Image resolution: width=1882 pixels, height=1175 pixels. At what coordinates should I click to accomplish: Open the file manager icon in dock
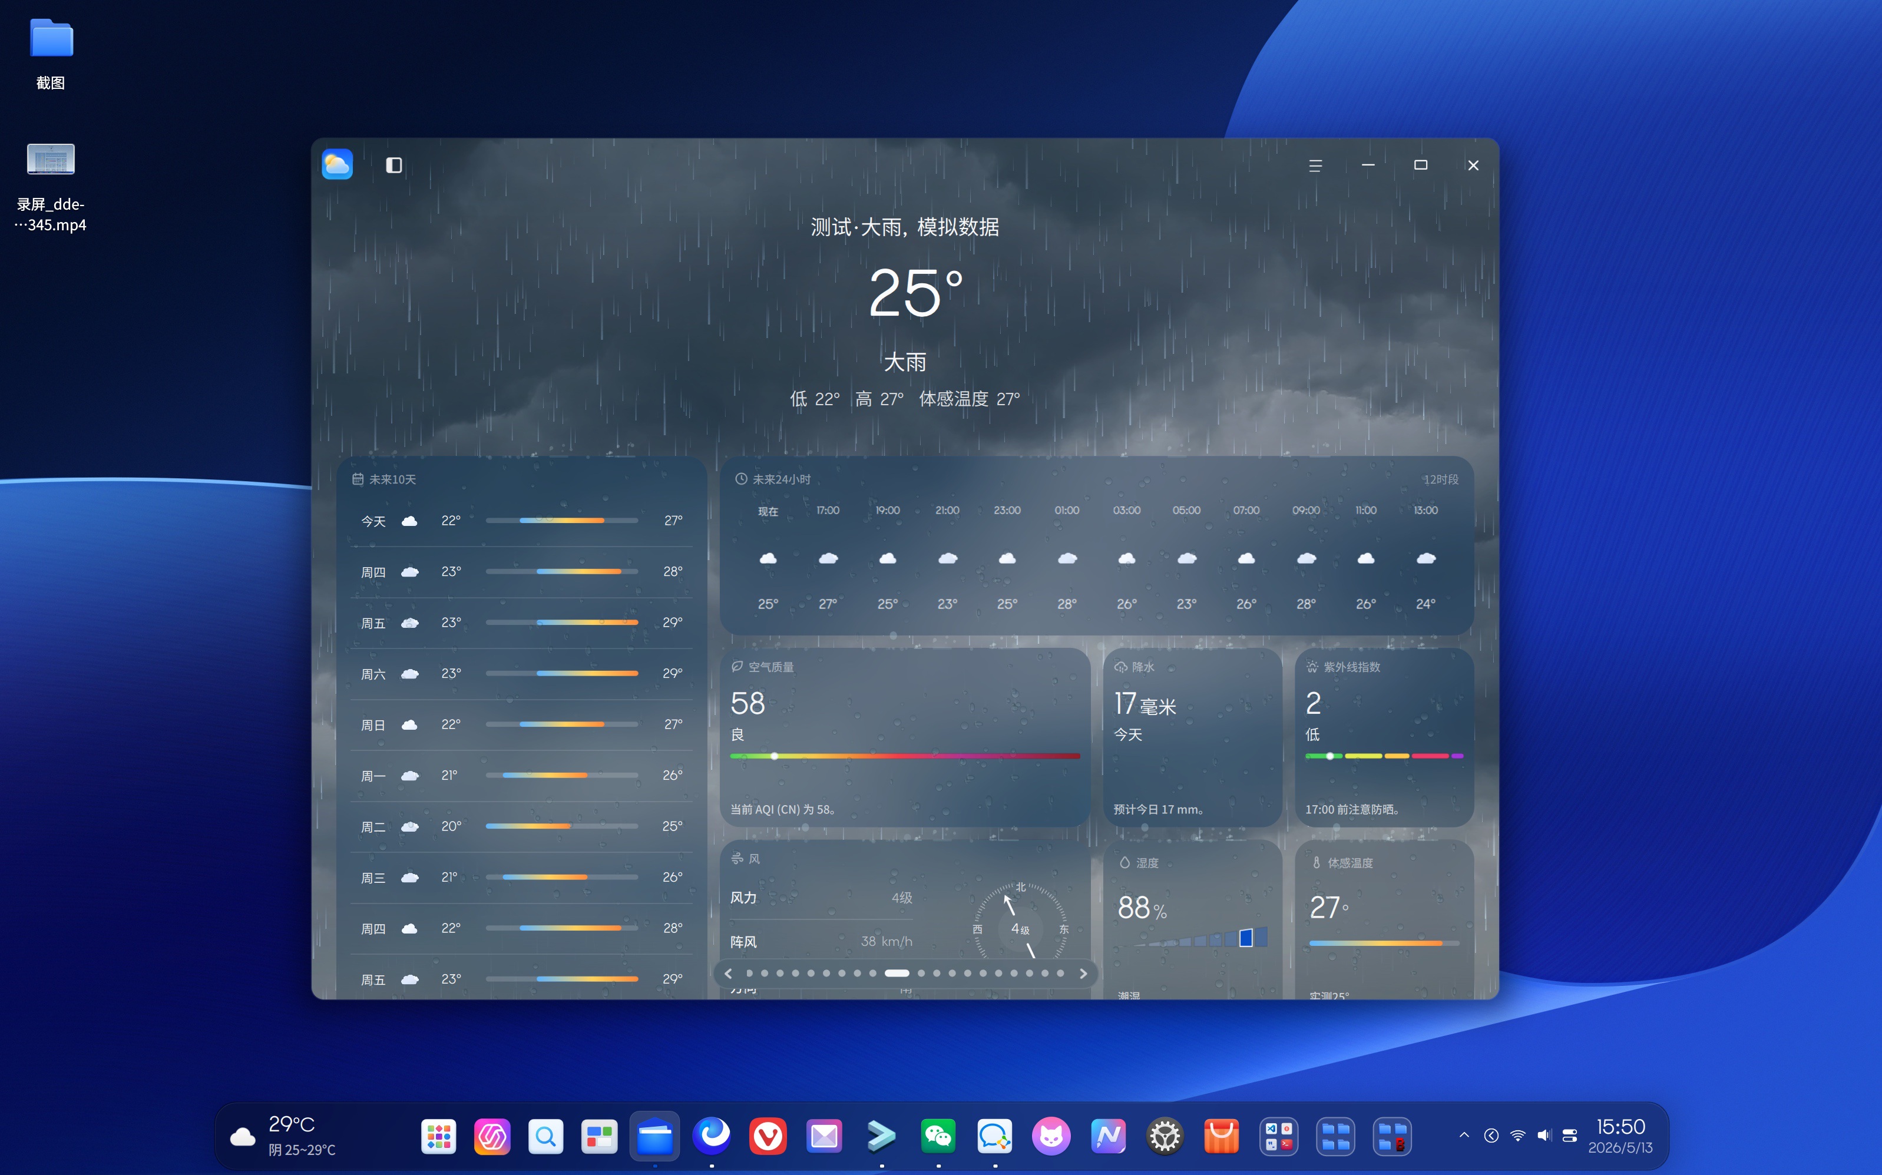tap(654, 1137)
